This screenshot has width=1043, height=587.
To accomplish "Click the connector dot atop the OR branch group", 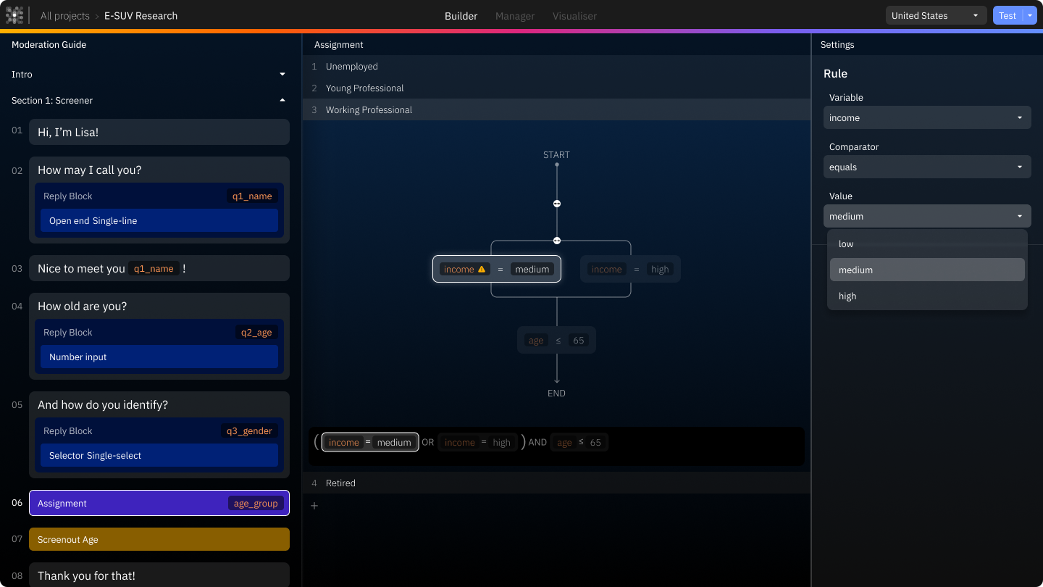I will coord(556,240).
